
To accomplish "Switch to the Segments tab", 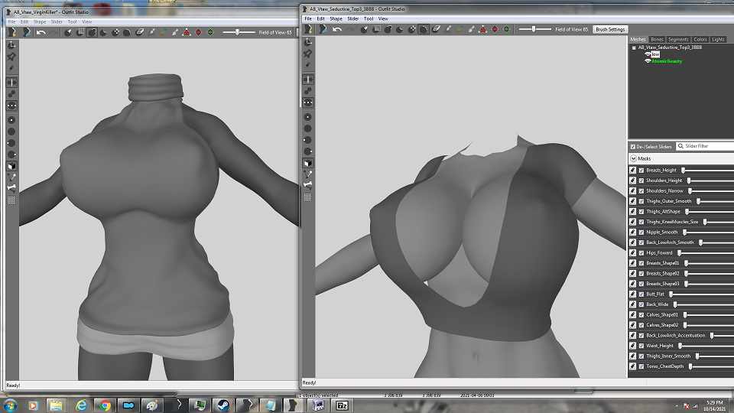I will (x=678, y=39).
